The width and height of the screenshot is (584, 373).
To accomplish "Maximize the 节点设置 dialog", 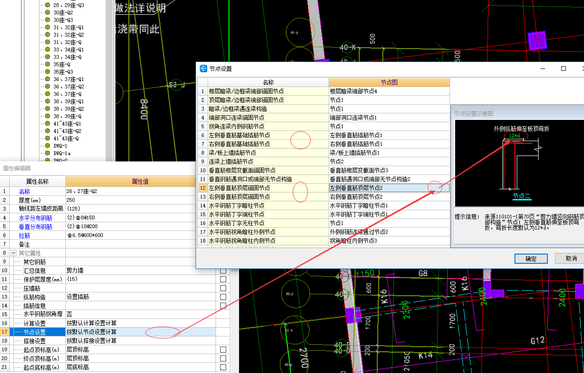I will pos(564,68).
